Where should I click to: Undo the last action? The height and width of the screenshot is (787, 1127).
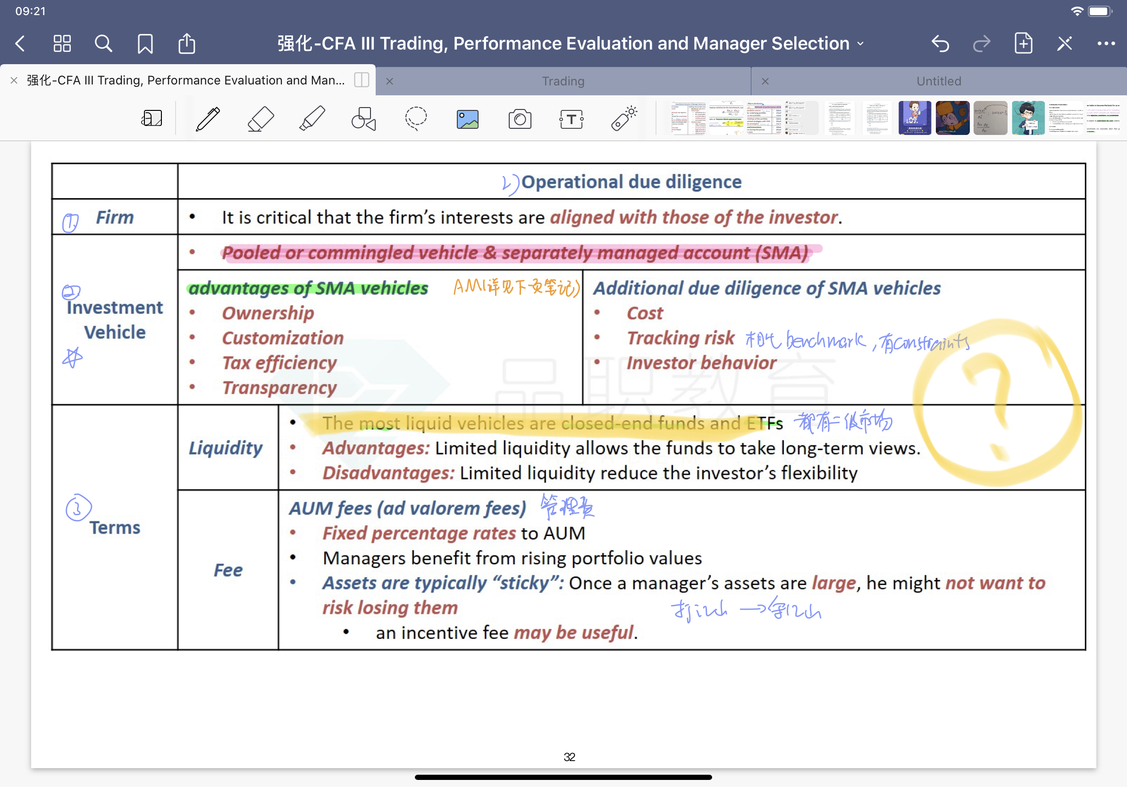940,44
